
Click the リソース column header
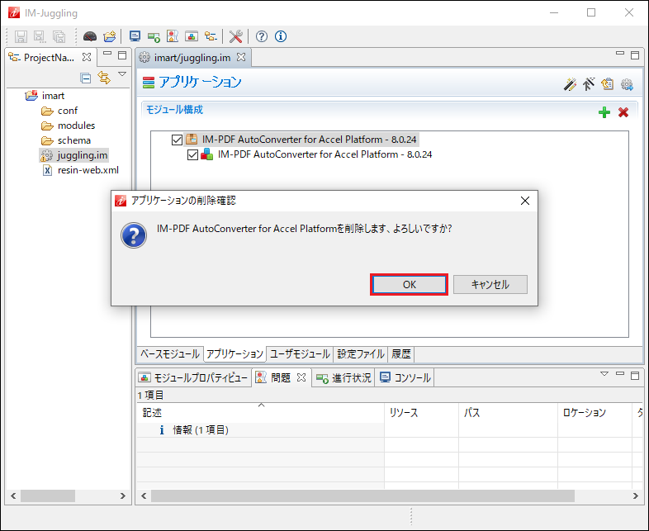click(x=421, y=412)
